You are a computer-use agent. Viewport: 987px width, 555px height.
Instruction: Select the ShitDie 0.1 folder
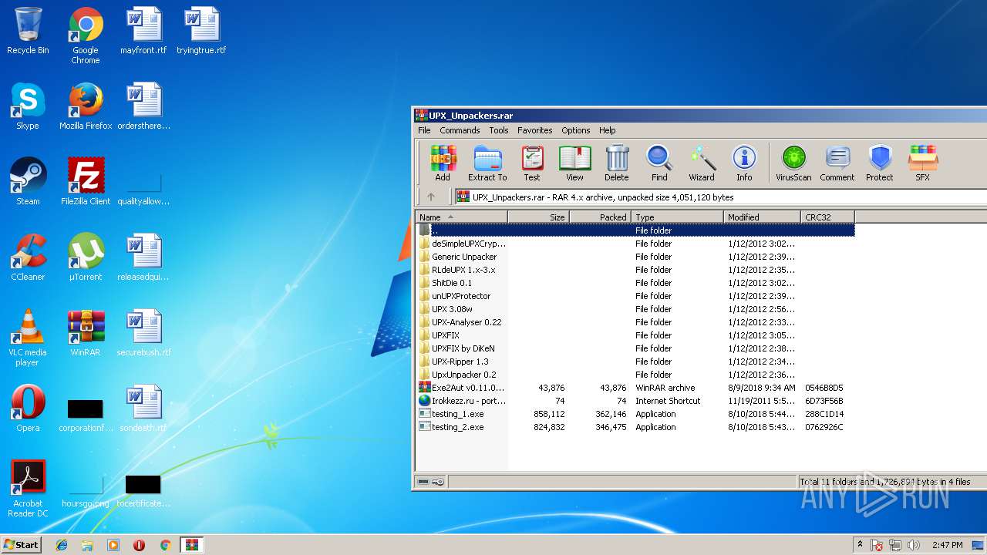pos(635,283)
